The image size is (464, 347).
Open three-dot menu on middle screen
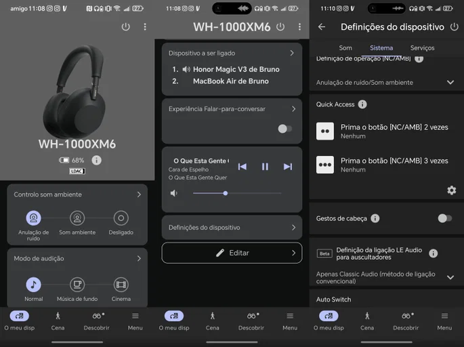tap(299, 27)
